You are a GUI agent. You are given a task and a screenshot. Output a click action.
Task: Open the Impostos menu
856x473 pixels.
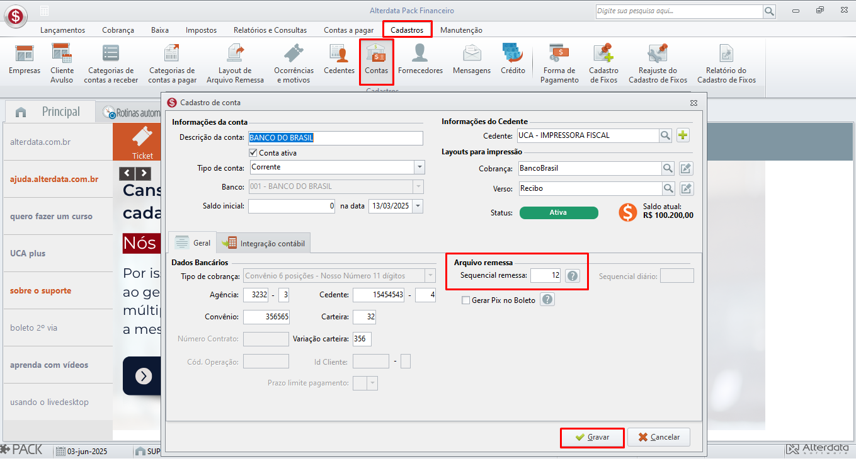click(x=201, y=30)
